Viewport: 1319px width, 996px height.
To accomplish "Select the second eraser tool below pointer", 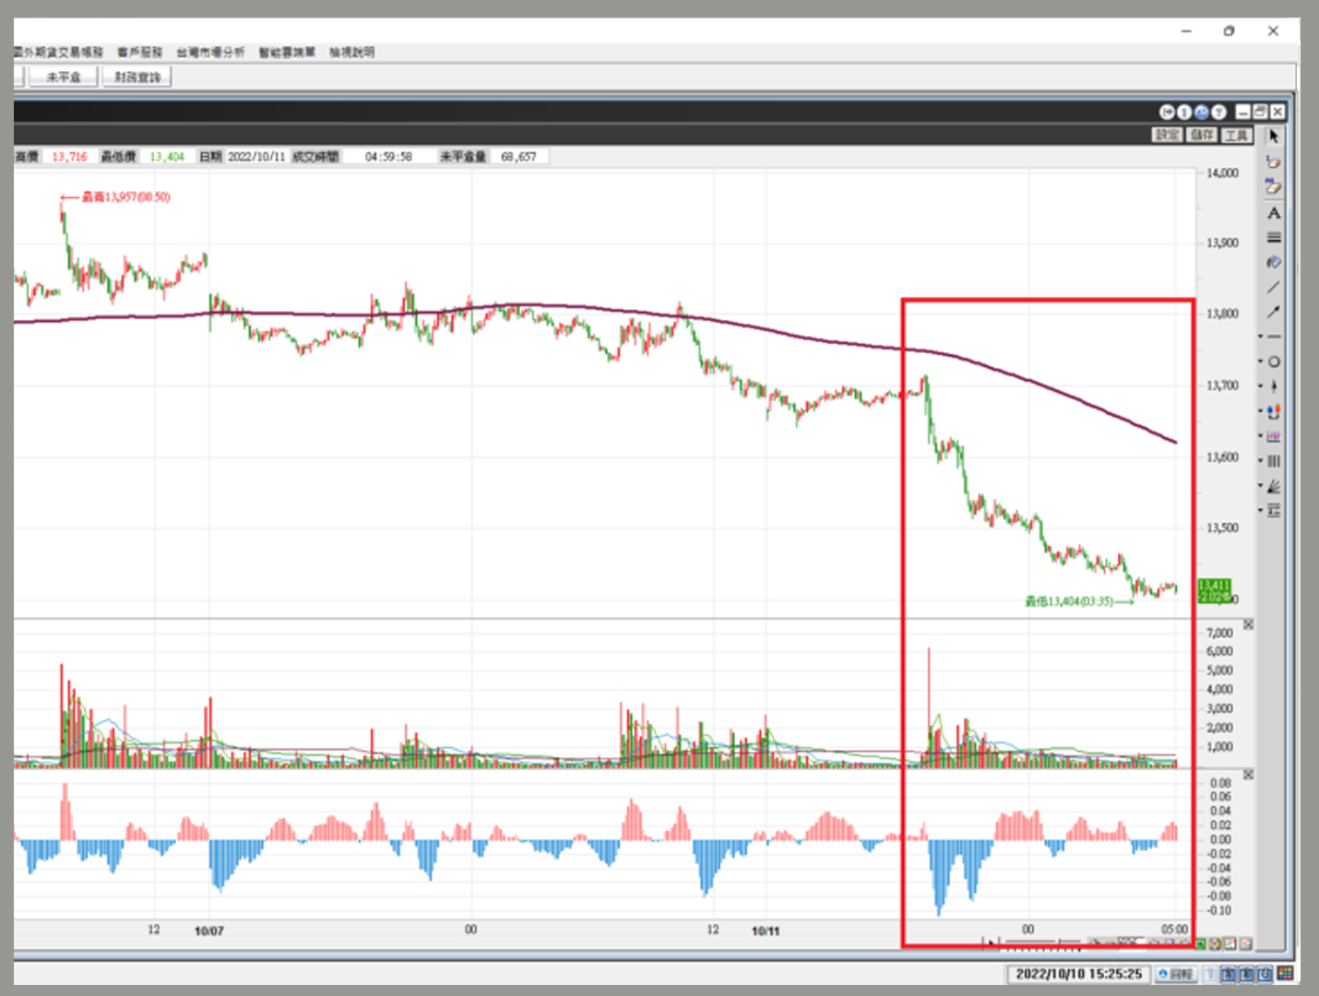I will 1274,187.
